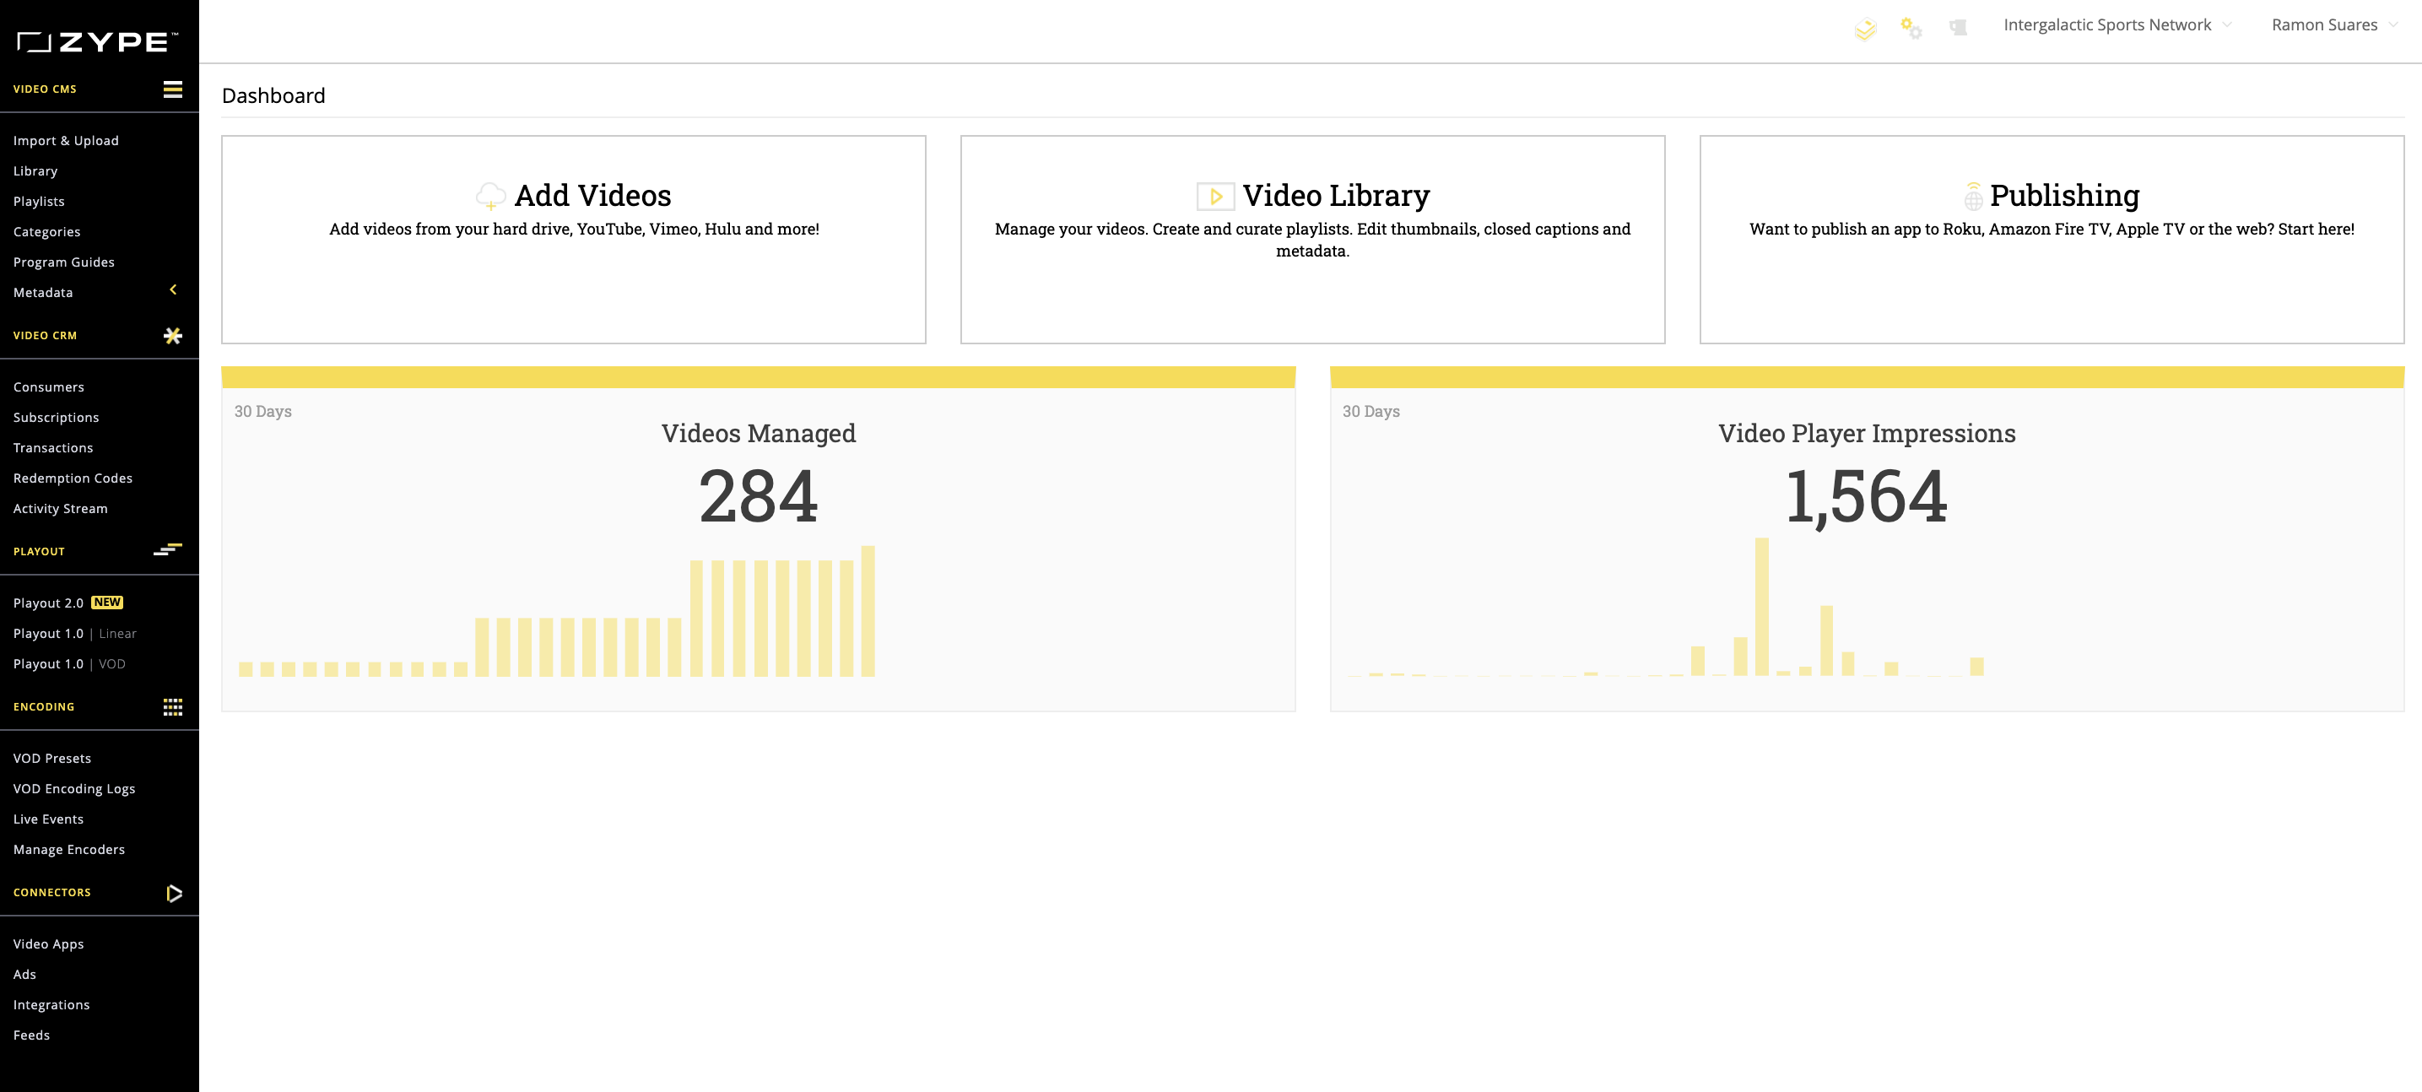Click the Dashboard page title
This screenshot has width=2422, height=1092.
click(x=273, y=96)
